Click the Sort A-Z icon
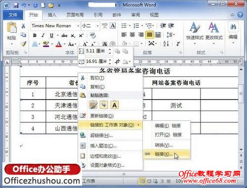Screen dimensions: 247x188 166,44
